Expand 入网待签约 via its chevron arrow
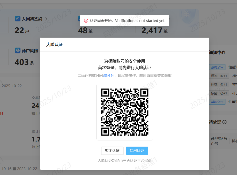The height and width of the screenshot is (175, 237). 46,19
